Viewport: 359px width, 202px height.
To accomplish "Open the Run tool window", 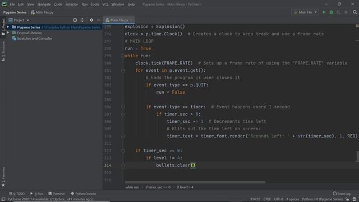I will (x=36, y=194).
